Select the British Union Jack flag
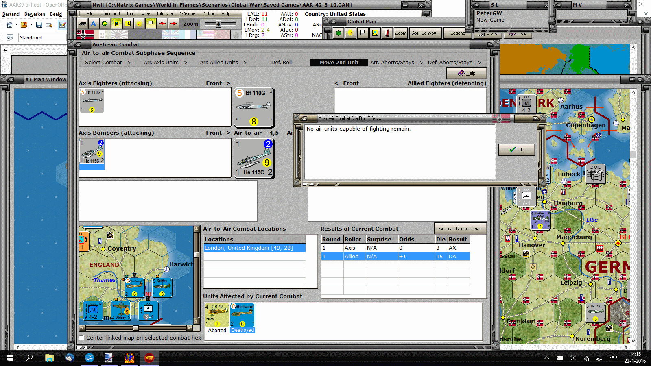This screenshot has height=366, width=651. click(x=170, y=35)
